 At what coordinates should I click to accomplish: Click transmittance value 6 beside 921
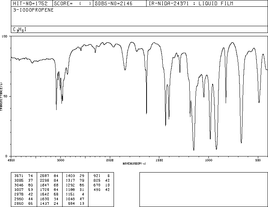coord(109,176)
